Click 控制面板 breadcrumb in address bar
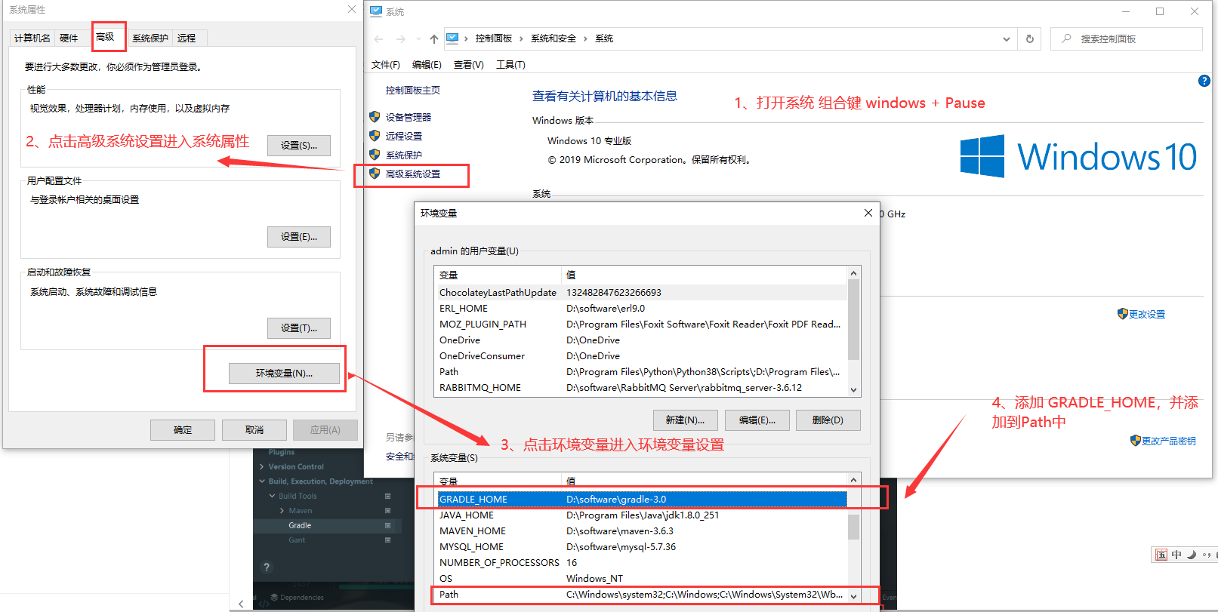 pyautogui.click(x=494, y=38)
